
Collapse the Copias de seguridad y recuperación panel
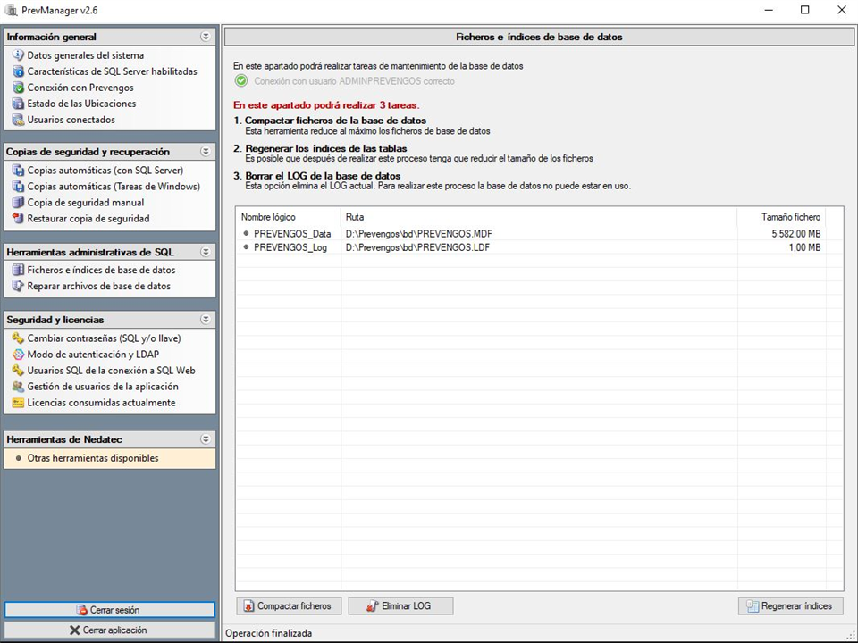(206, 152)
